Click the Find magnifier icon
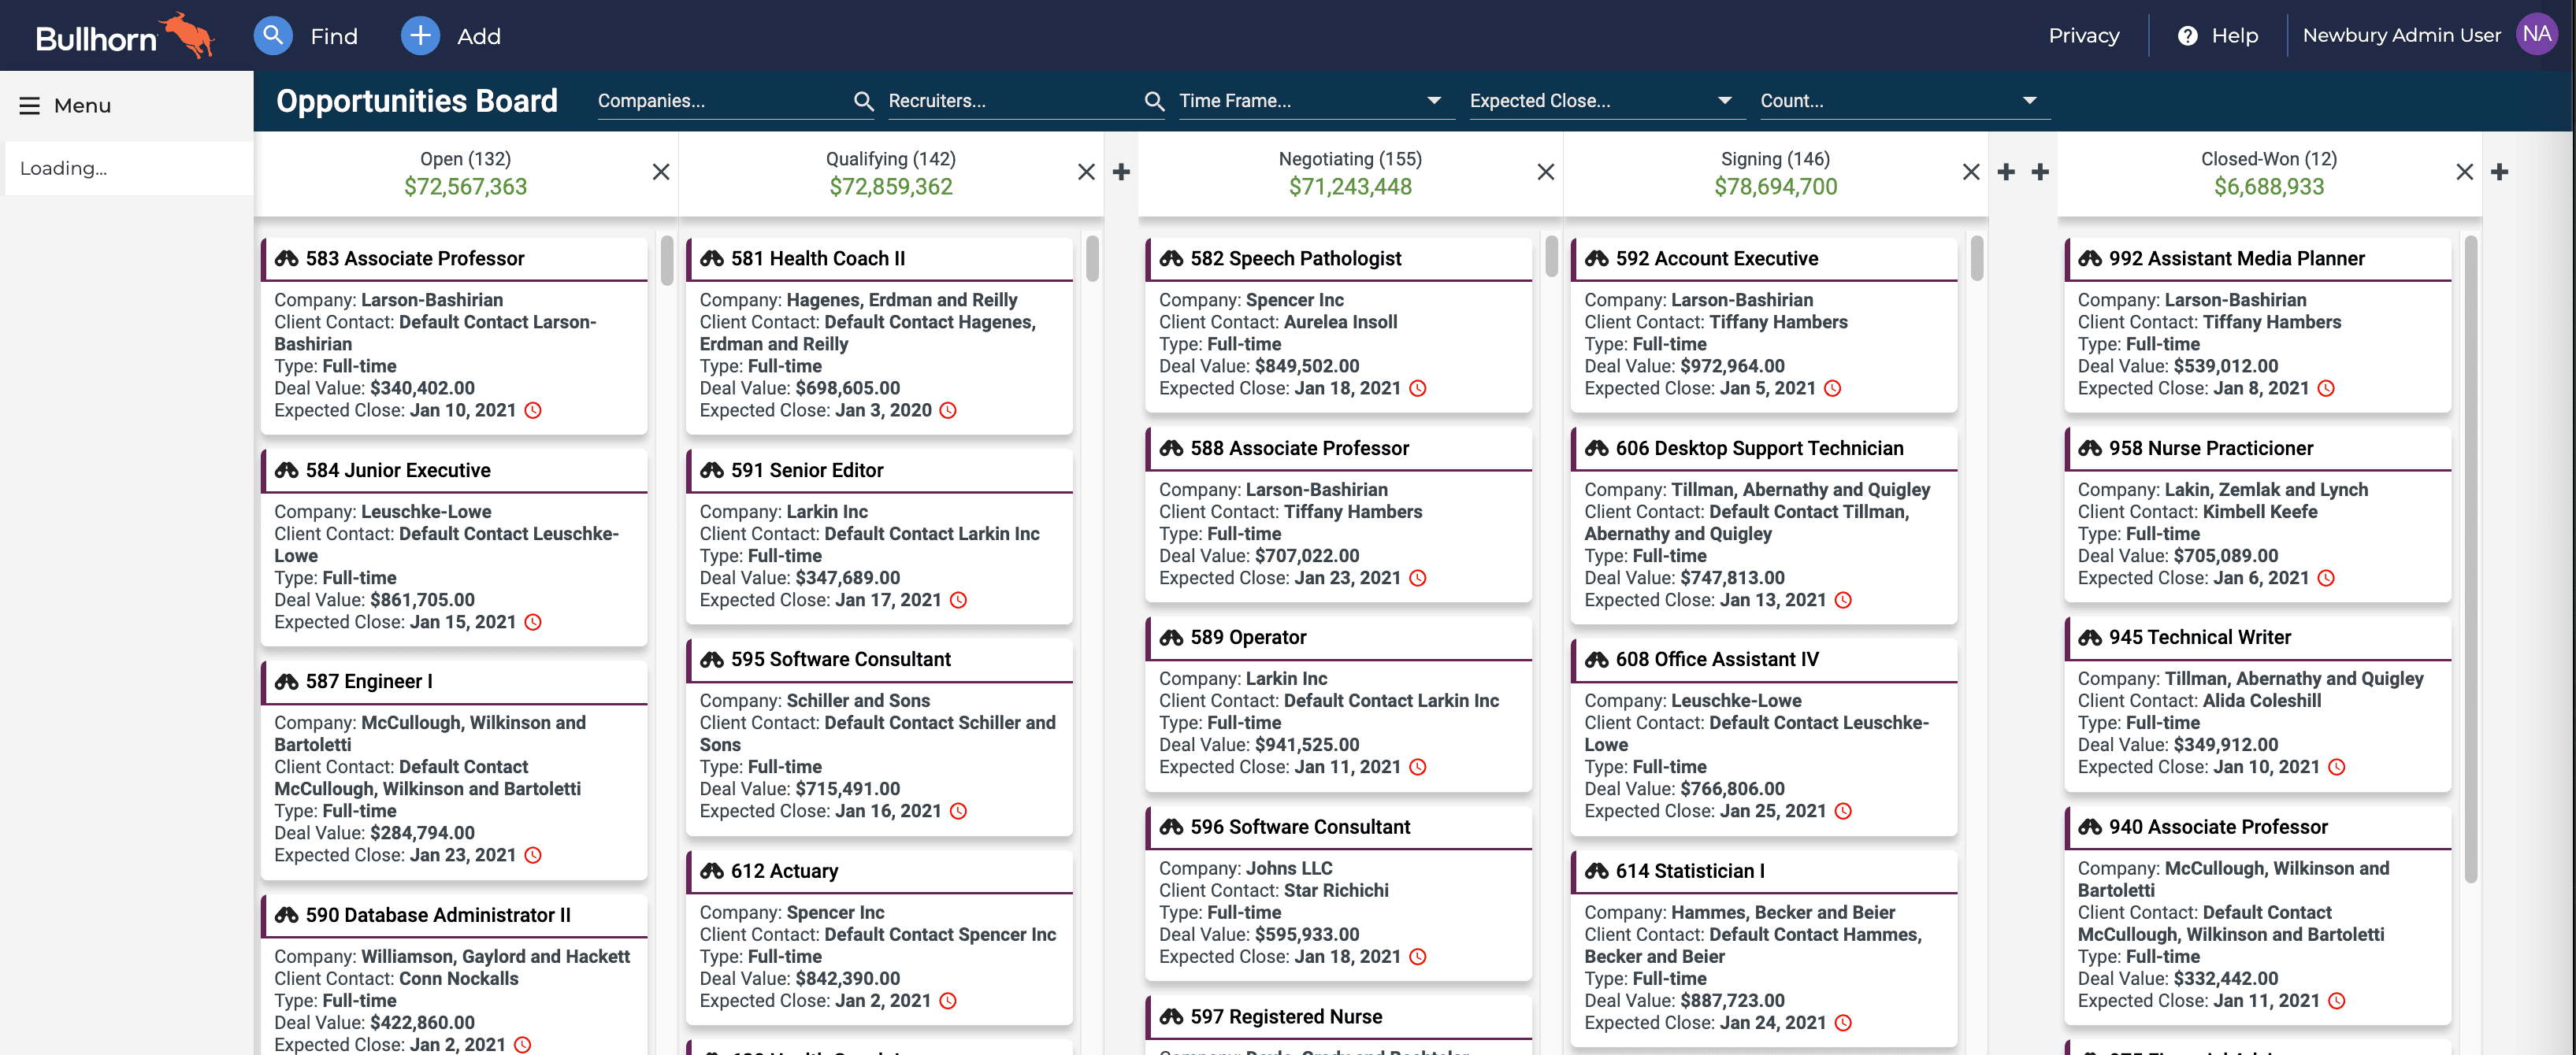The image size is (2576, 1055). tap(273, 36)
